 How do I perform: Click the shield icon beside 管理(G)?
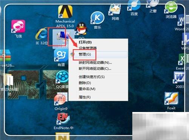[72, 54]
